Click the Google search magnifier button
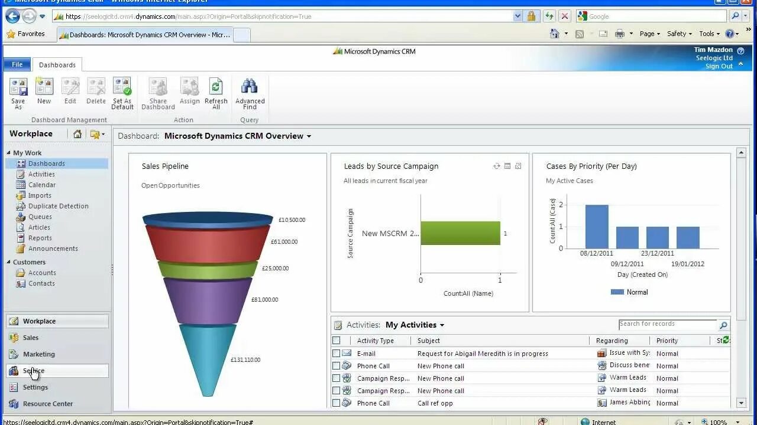The height and width of the screenshot is (425, 757). point(735,17)
